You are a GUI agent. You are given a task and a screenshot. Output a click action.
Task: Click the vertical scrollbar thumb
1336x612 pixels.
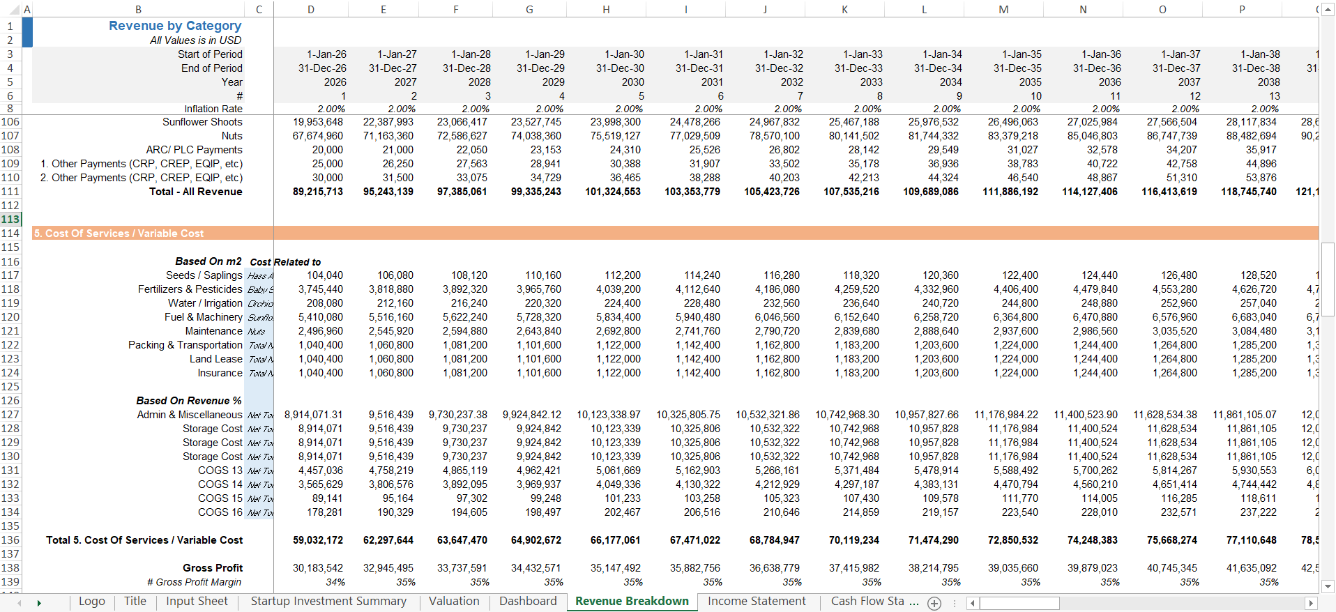click(1328, 279)
